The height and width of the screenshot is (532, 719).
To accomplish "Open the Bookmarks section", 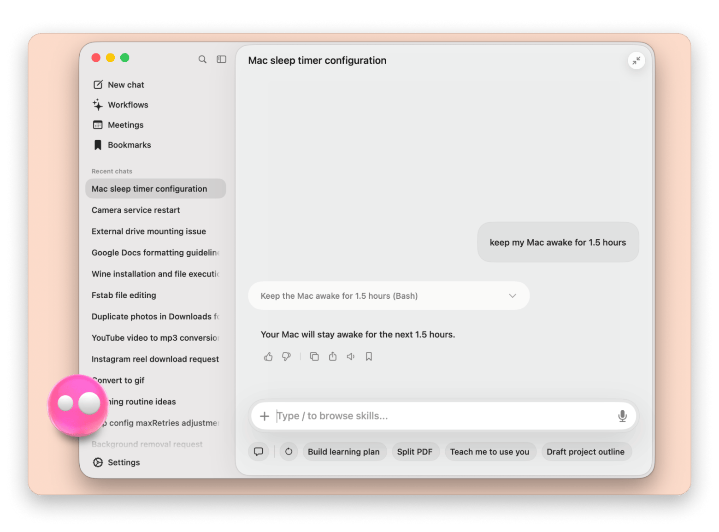I will pos(122,145).
